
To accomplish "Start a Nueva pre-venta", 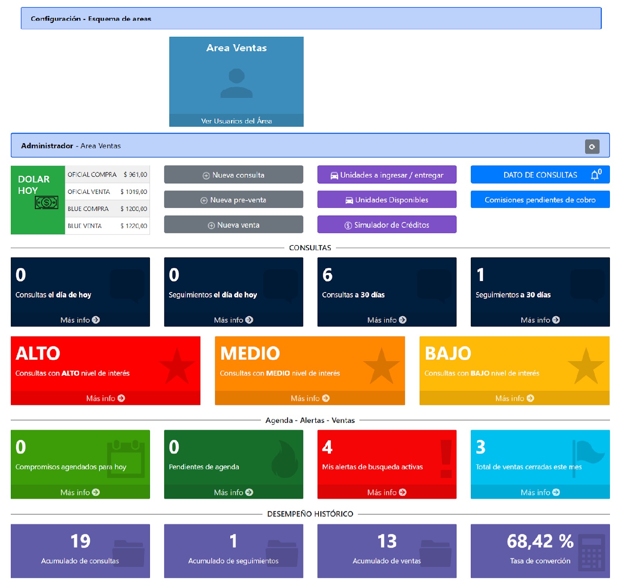I will point(234,199).
